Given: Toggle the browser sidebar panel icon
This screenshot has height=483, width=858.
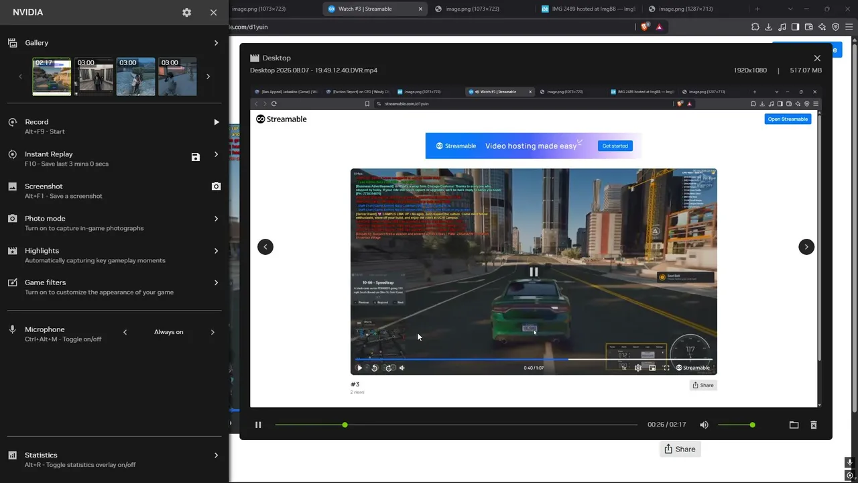Looking at the screenshot, I should coord(796,27).
